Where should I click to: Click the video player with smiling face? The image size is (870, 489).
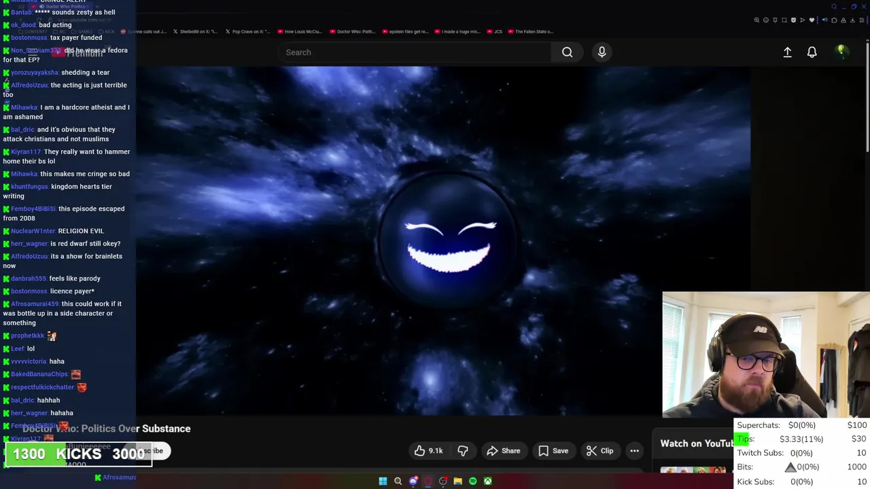pos(443,241)
